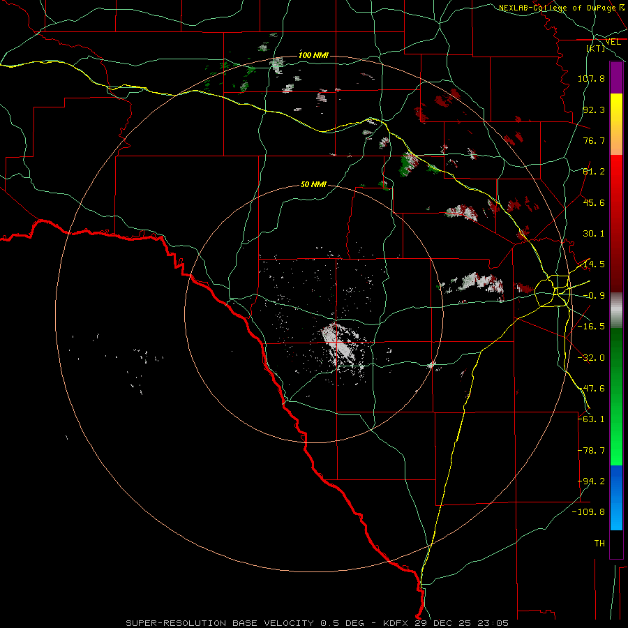
Task: Click the 100 NMI range ring label
Action: (x=313, y=55)
